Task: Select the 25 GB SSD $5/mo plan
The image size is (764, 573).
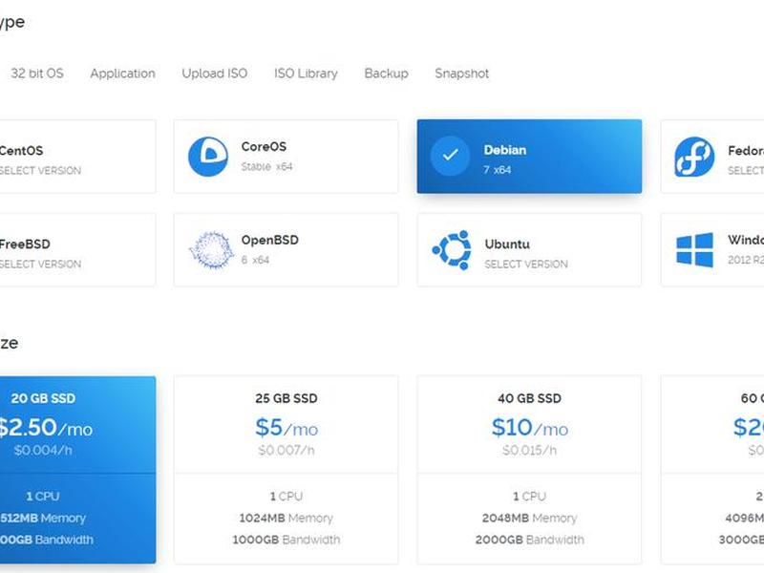Action: 286,470
